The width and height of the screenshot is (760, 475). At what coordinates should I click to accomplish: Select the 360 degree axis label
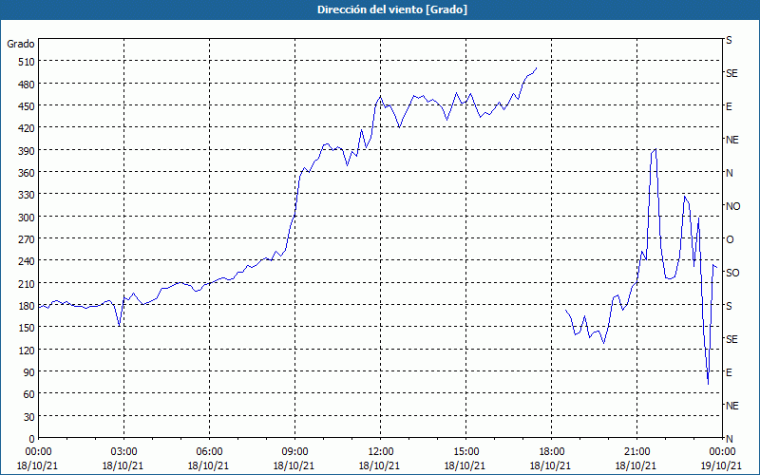27,173
